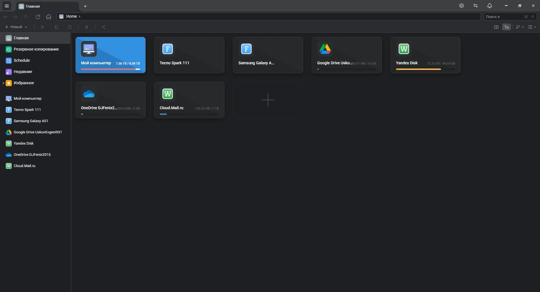Screen dimensions: 540x292
Task: Click the OneDrive cloud card icon
Action: [89, 94]
